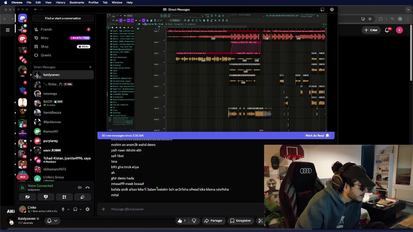Open the Shop page
The image size is (413, 232).
(63, 46)
